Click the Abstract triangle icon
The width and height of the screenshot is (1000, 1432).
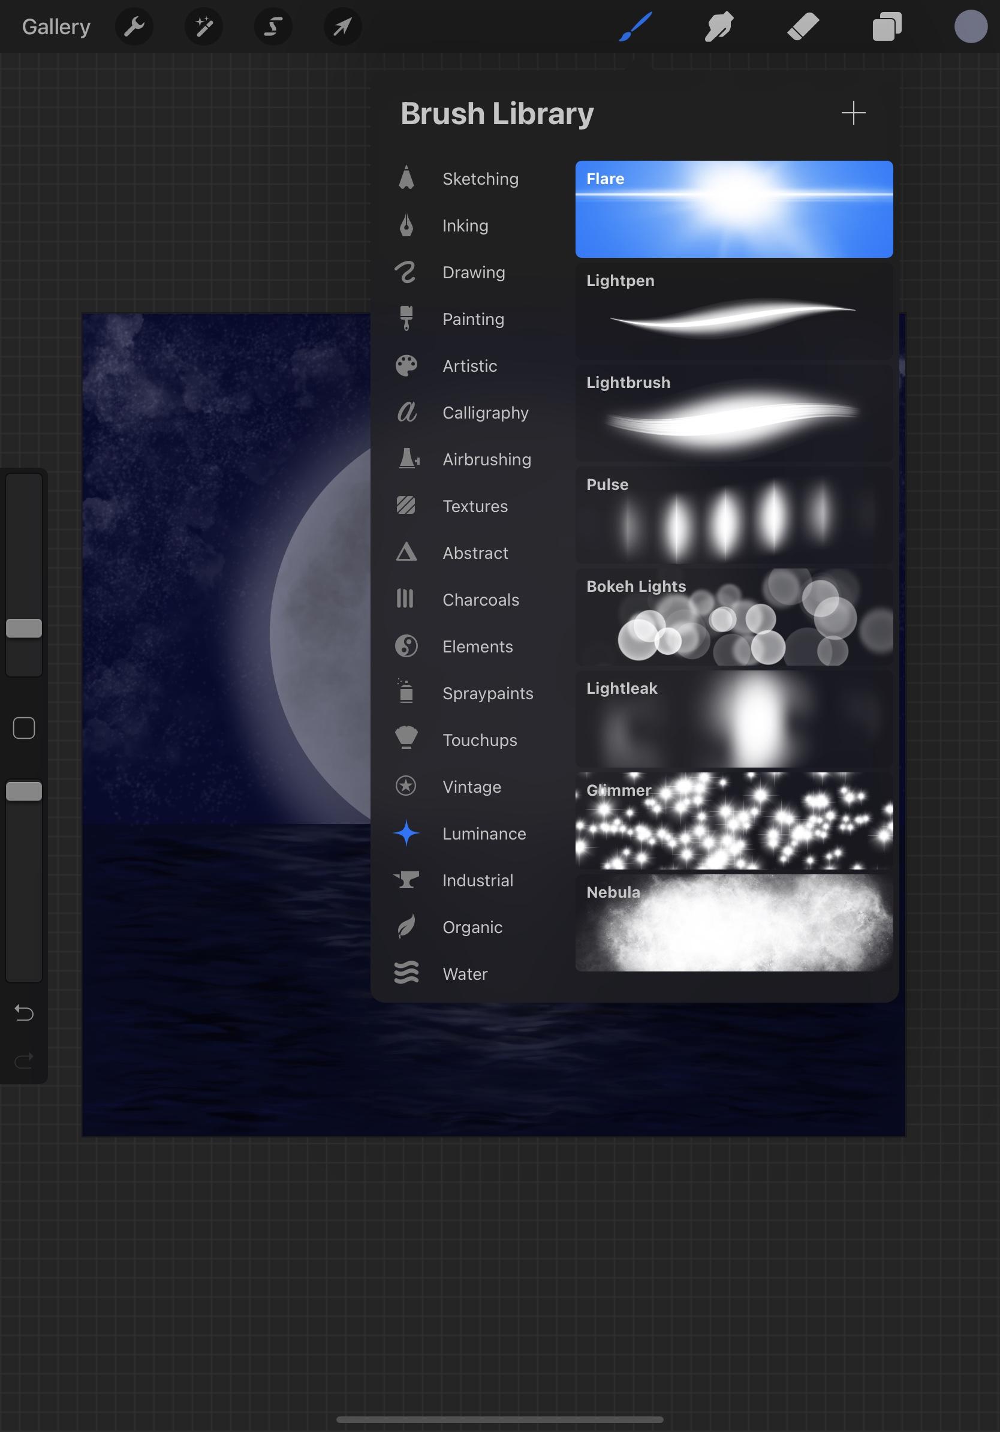406,552
